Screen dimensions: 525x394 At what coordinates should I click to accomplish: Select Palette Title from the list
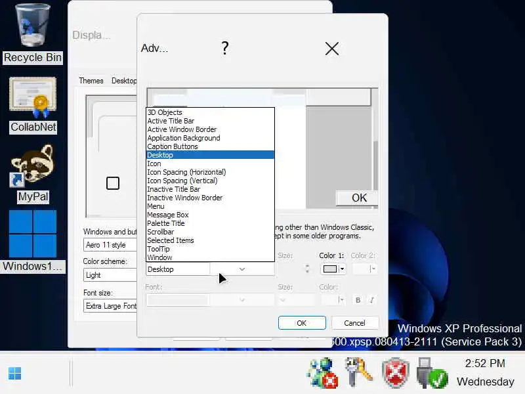click(x=210, y=223)
